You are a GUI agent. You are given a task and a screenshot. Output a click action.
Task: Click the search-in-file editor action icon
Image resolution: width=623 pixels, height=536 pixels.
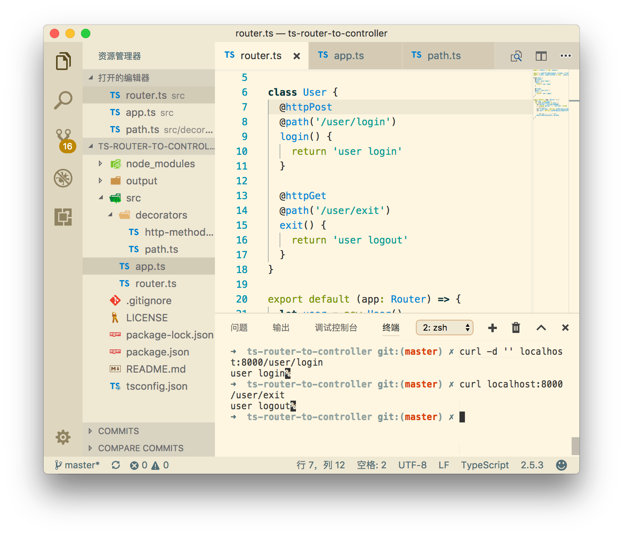pos(516,56)
